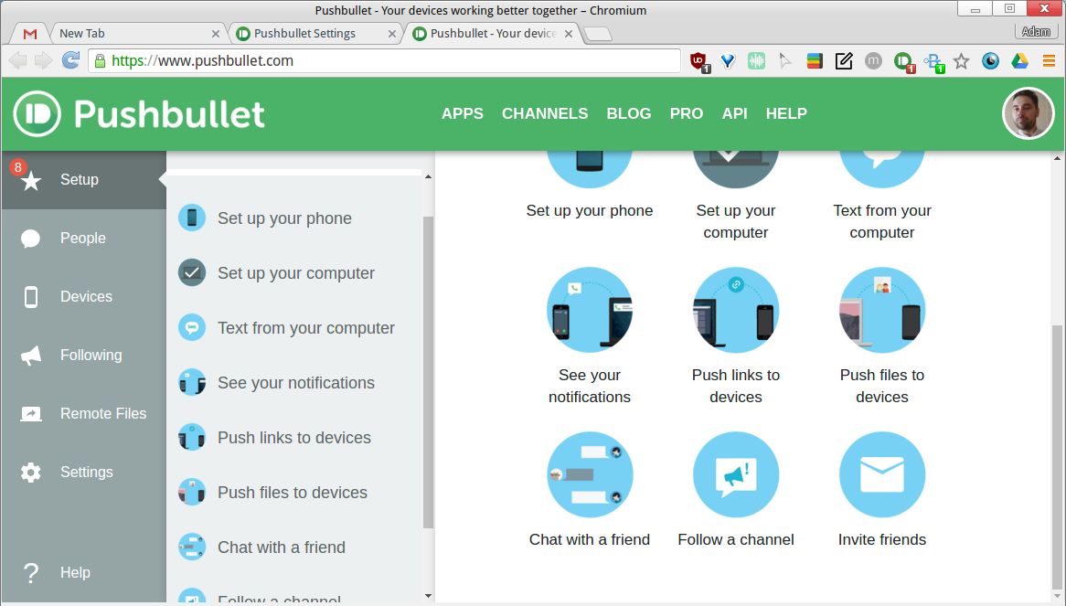
Task: Open People chat bubble icon
Action: coord(30,239)
